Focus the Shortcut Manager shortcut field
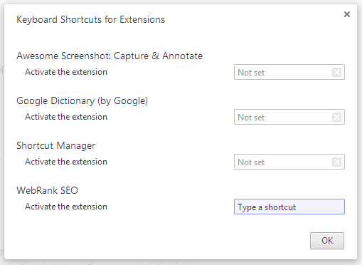The height and width of the screenshot is (265, 362). click(x=289, y=162)
